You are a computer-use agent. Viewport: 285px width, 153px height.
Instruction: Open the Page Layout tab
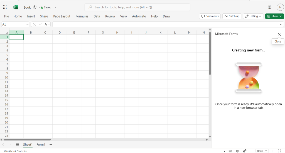62,16
